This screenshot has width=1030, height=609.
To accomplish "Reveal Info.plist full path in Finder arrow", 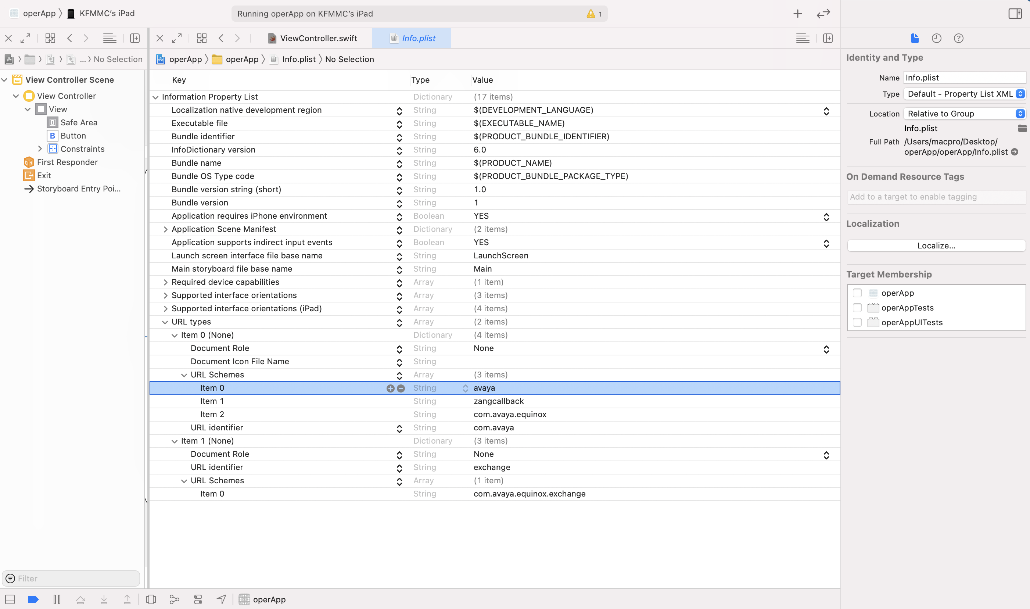I will tap(1015, 152).
